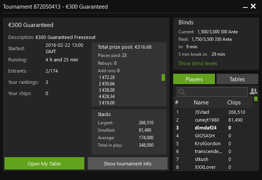Image resolution: width=262 pixels, height=180 pixels.
Task: Sort by rank number column header
Action: 177,102
